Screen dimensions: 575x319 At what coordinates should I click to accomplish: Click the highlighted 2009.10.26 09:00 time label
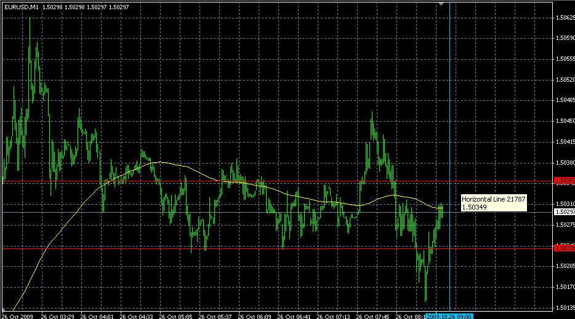(x=451, y=316)
